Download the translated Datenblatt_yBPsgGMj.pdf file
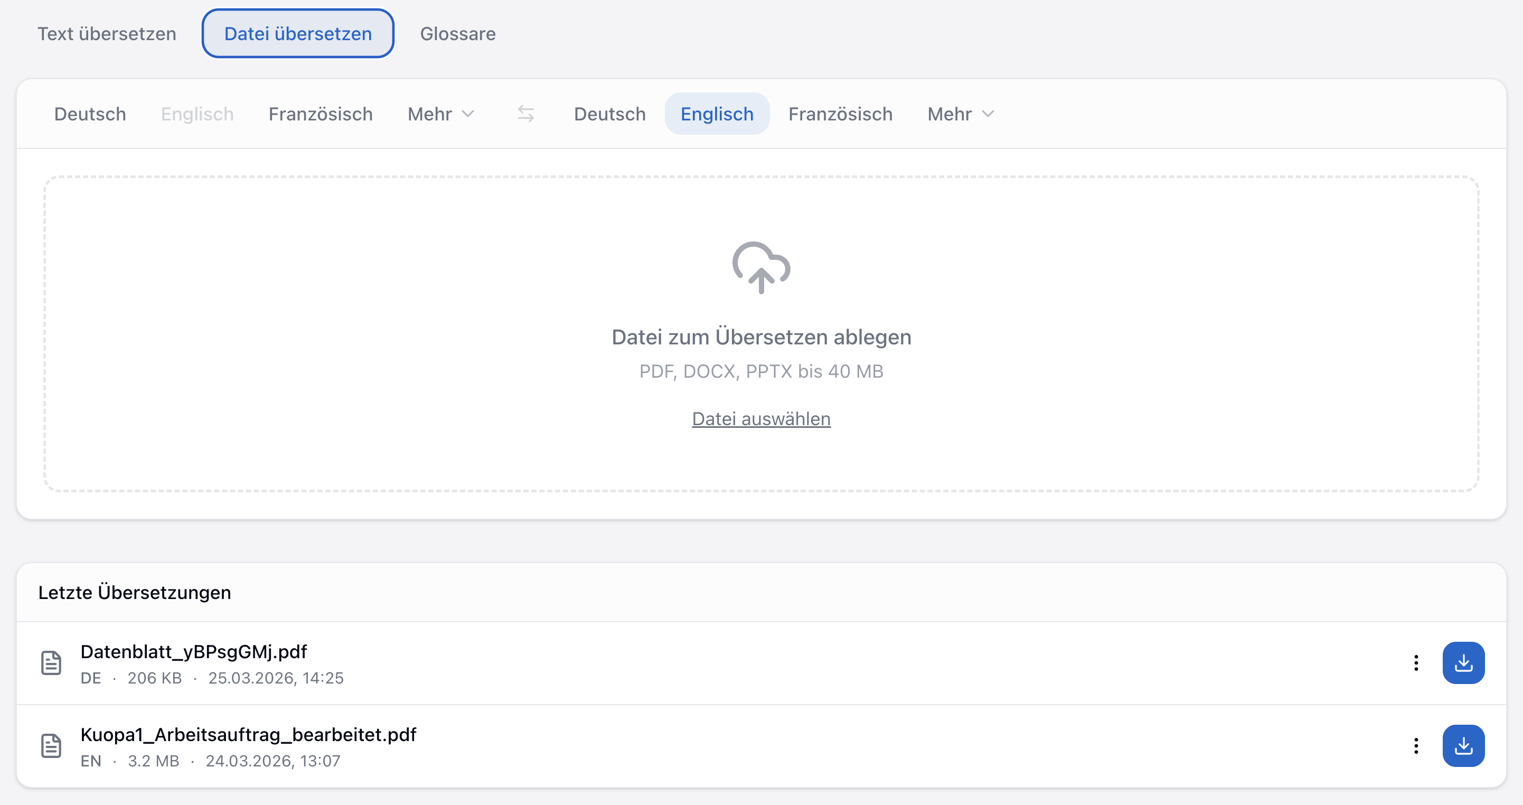The height and width of the screenshot is (805, 1523). 1464,662
